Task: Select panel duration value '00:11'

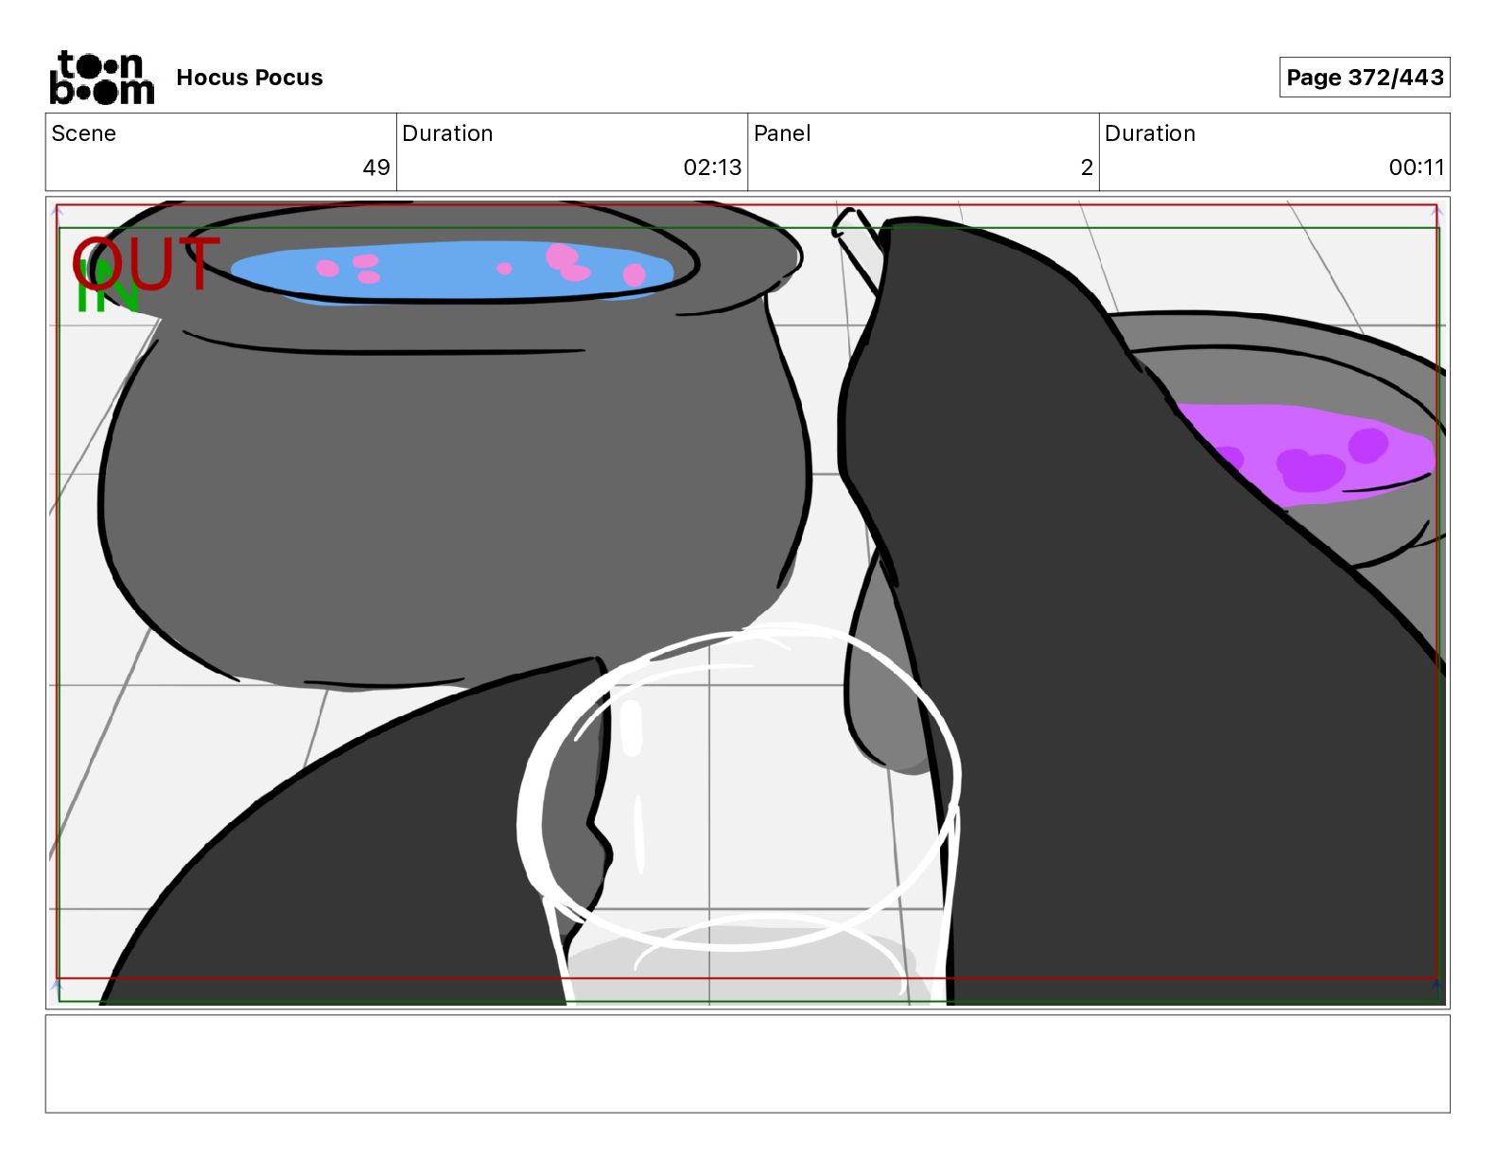Action: (x=1416, y=167)
